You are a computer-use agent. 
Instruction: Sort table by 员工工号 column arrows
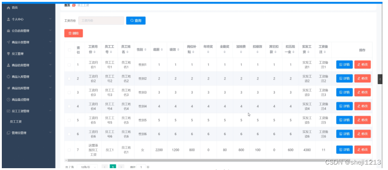(111, 52)
